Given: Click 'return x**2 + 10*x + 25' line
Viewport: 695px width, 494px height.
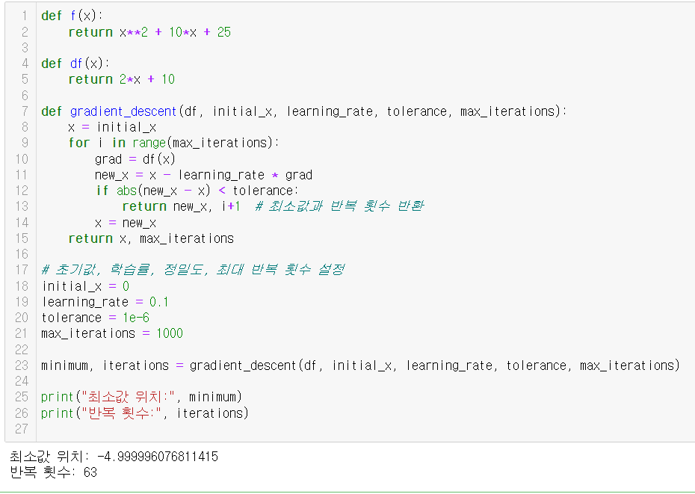Looking at the screenshot, I should (x=149, y=32).
